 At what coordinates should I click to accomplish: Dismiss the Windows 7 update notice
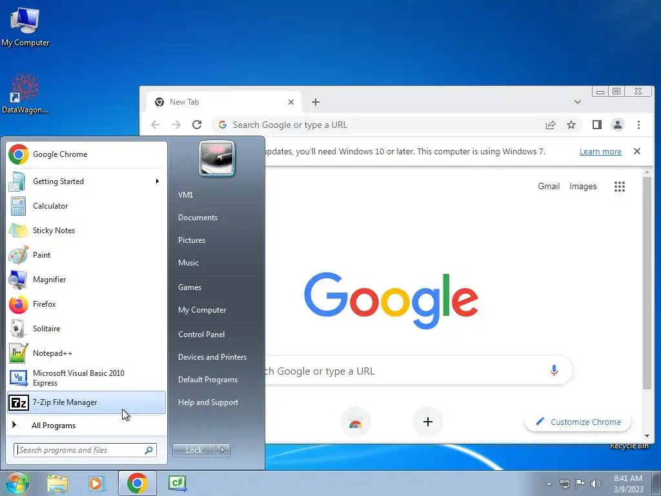tap(637, 151)
